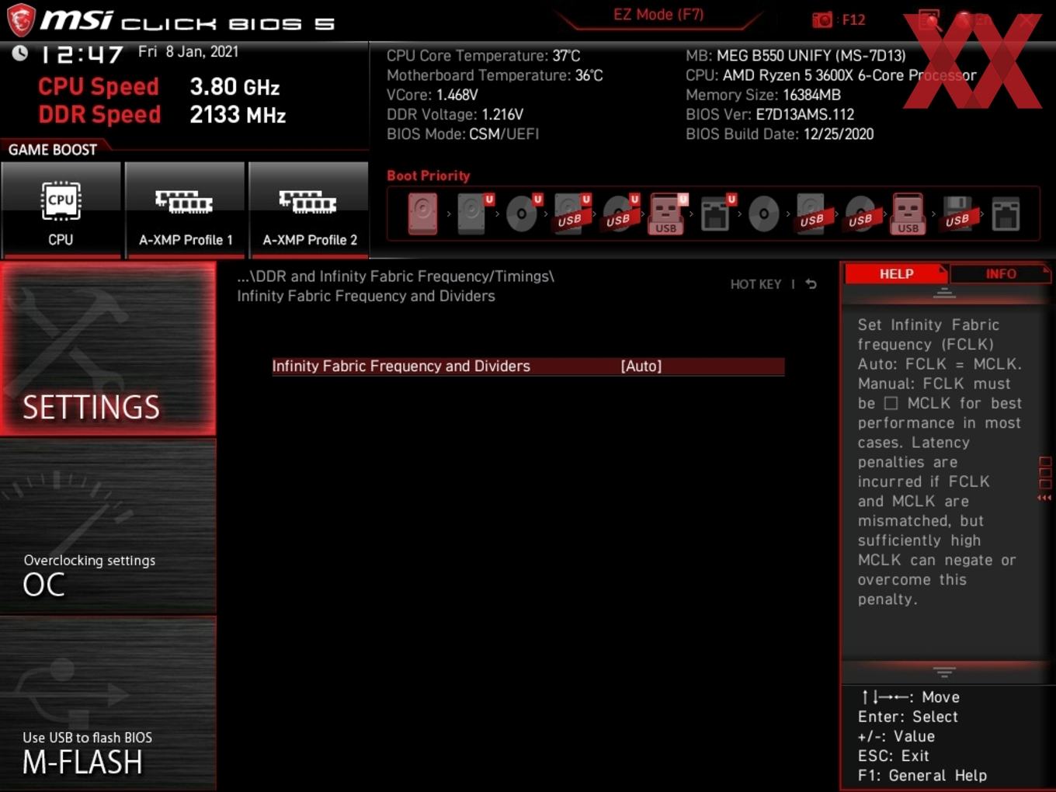
Task: Click the CPU Speed 3.80 GHz readout
Action: (x=159, y=86)
